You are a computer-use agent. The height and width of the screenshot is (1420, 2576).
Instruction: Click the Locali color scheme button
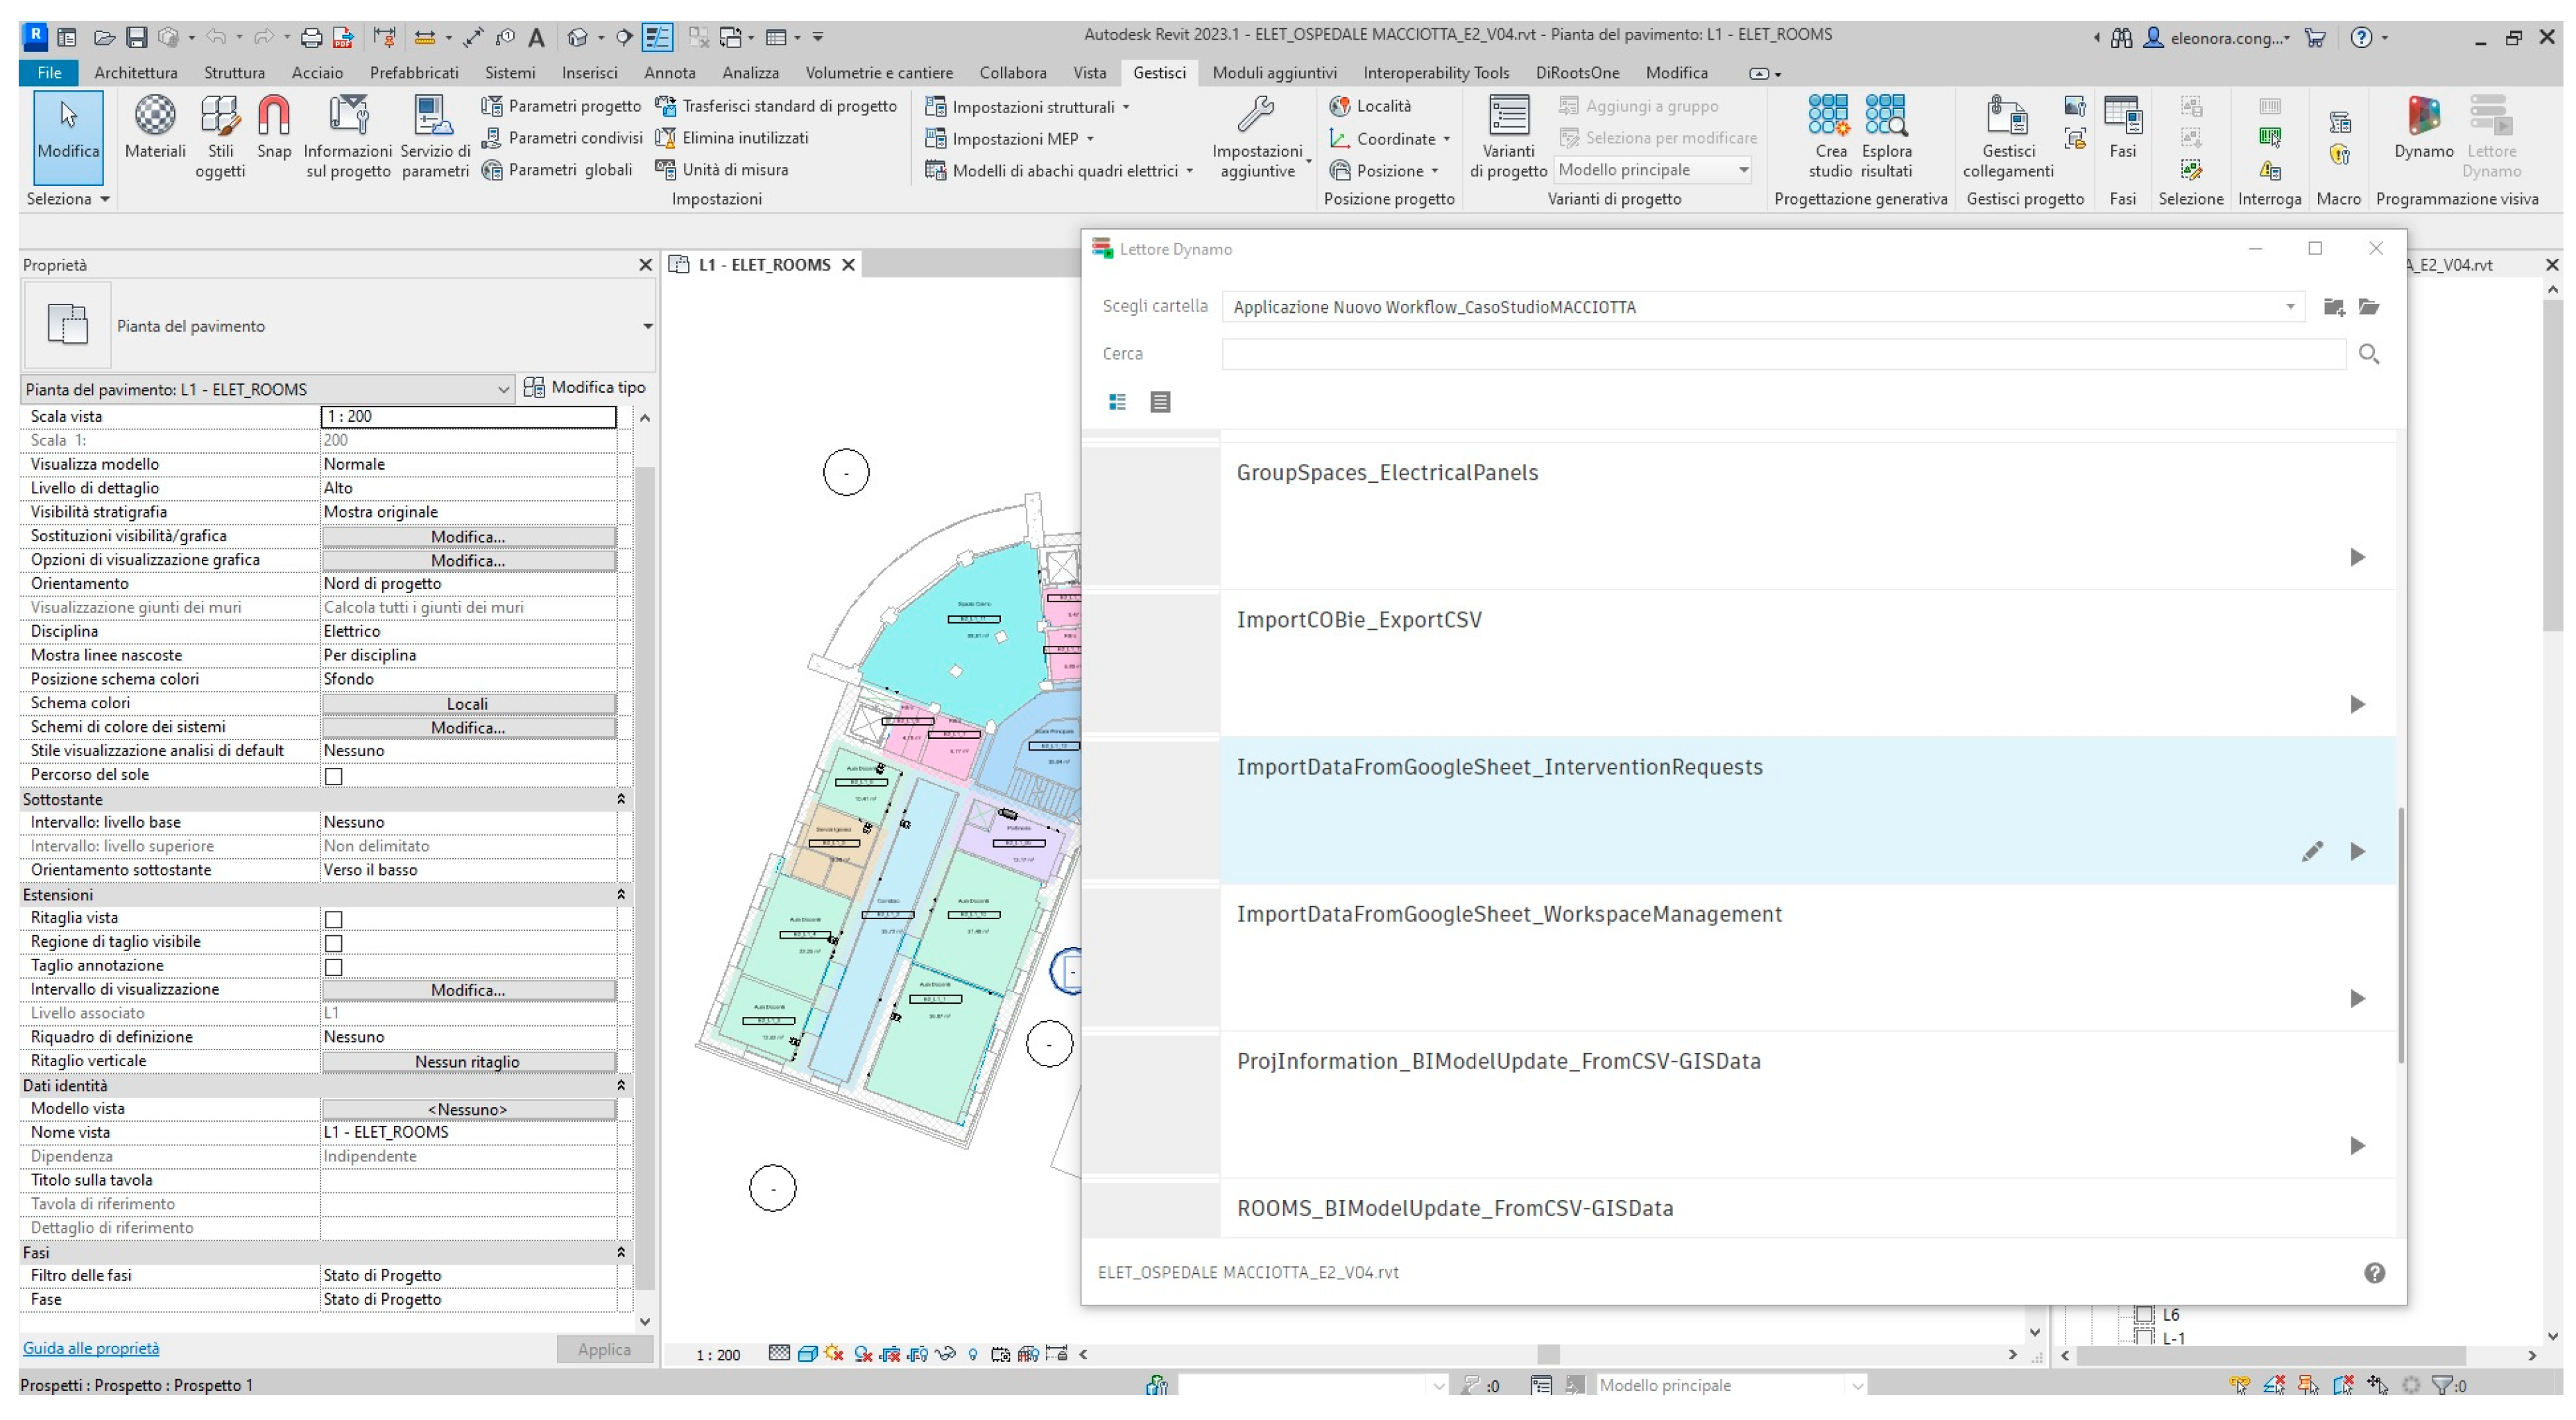coord(467,703)
